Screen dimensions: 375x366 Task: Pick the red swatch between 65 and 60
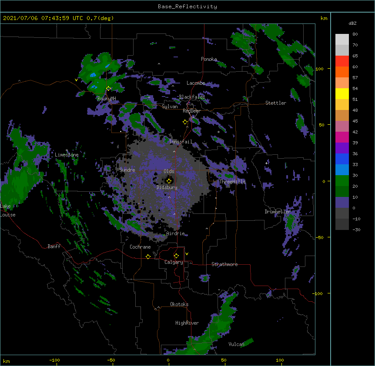[342, 61]
